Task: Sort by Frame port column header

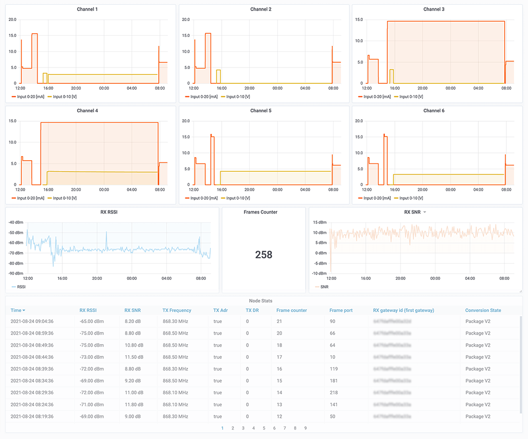Action: pos(341,310)
